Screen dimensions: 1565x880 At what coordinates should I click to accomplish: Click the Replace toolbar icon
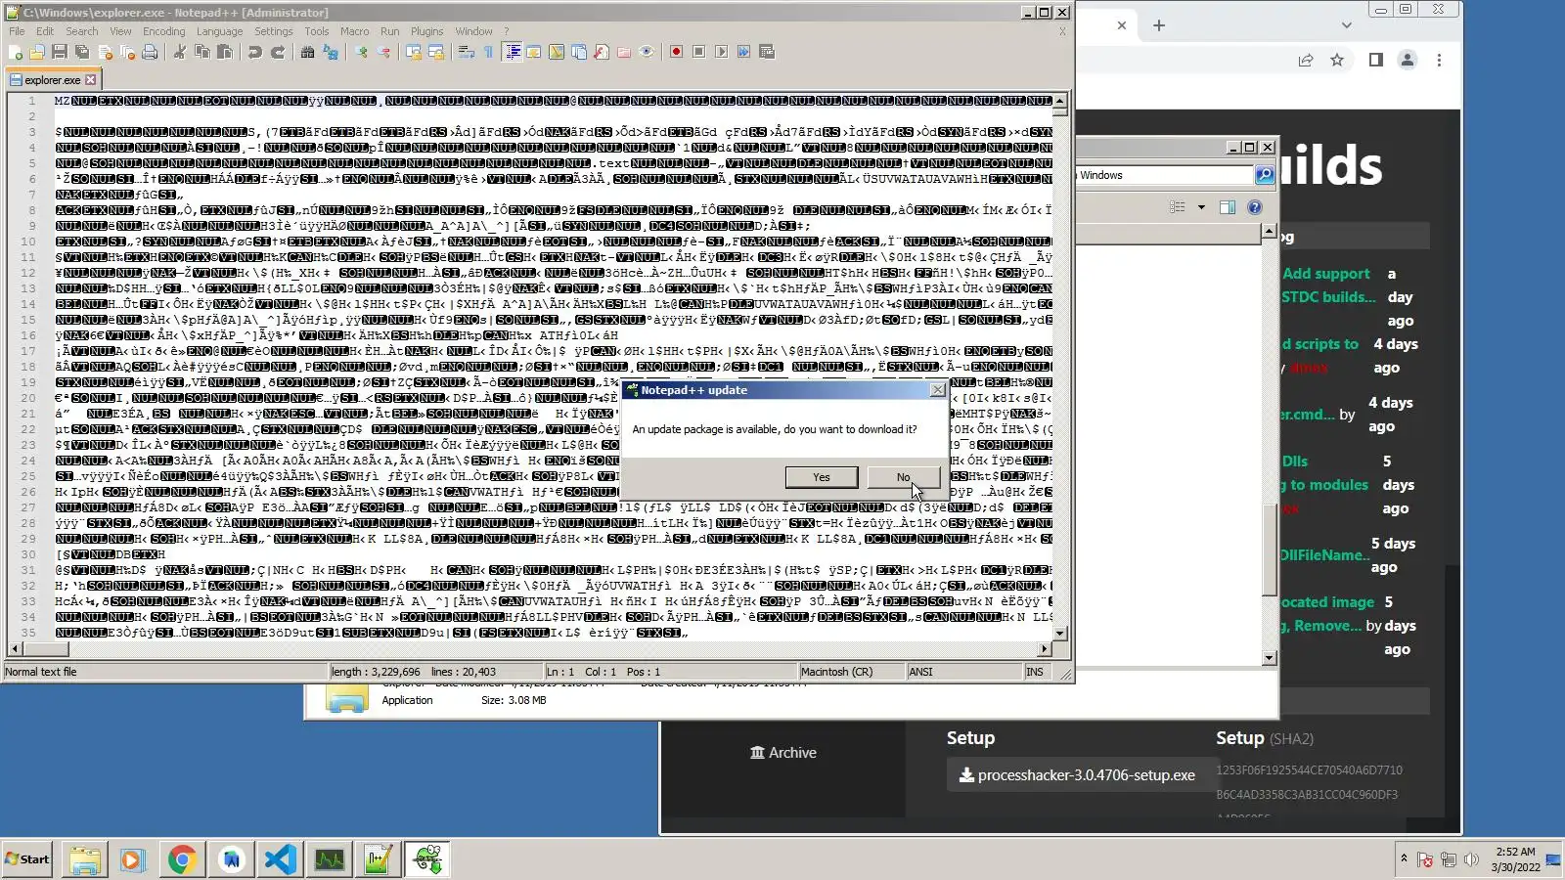331,52
